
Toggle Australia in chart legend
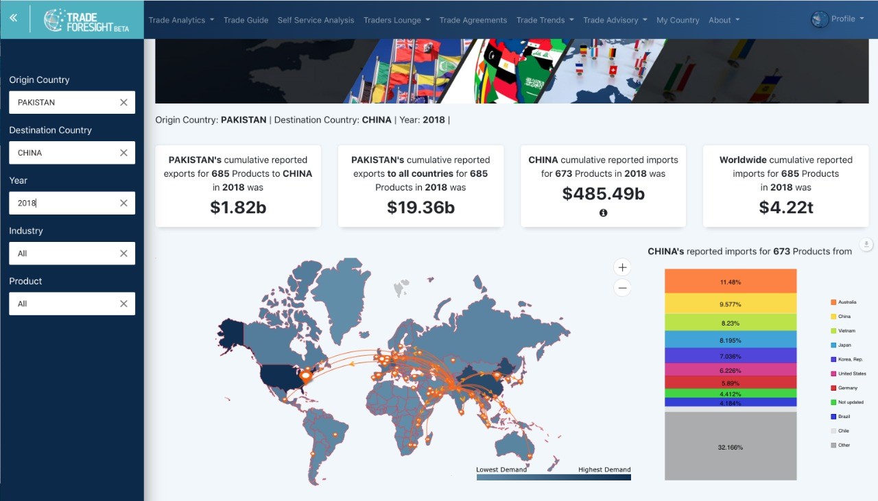844,302
